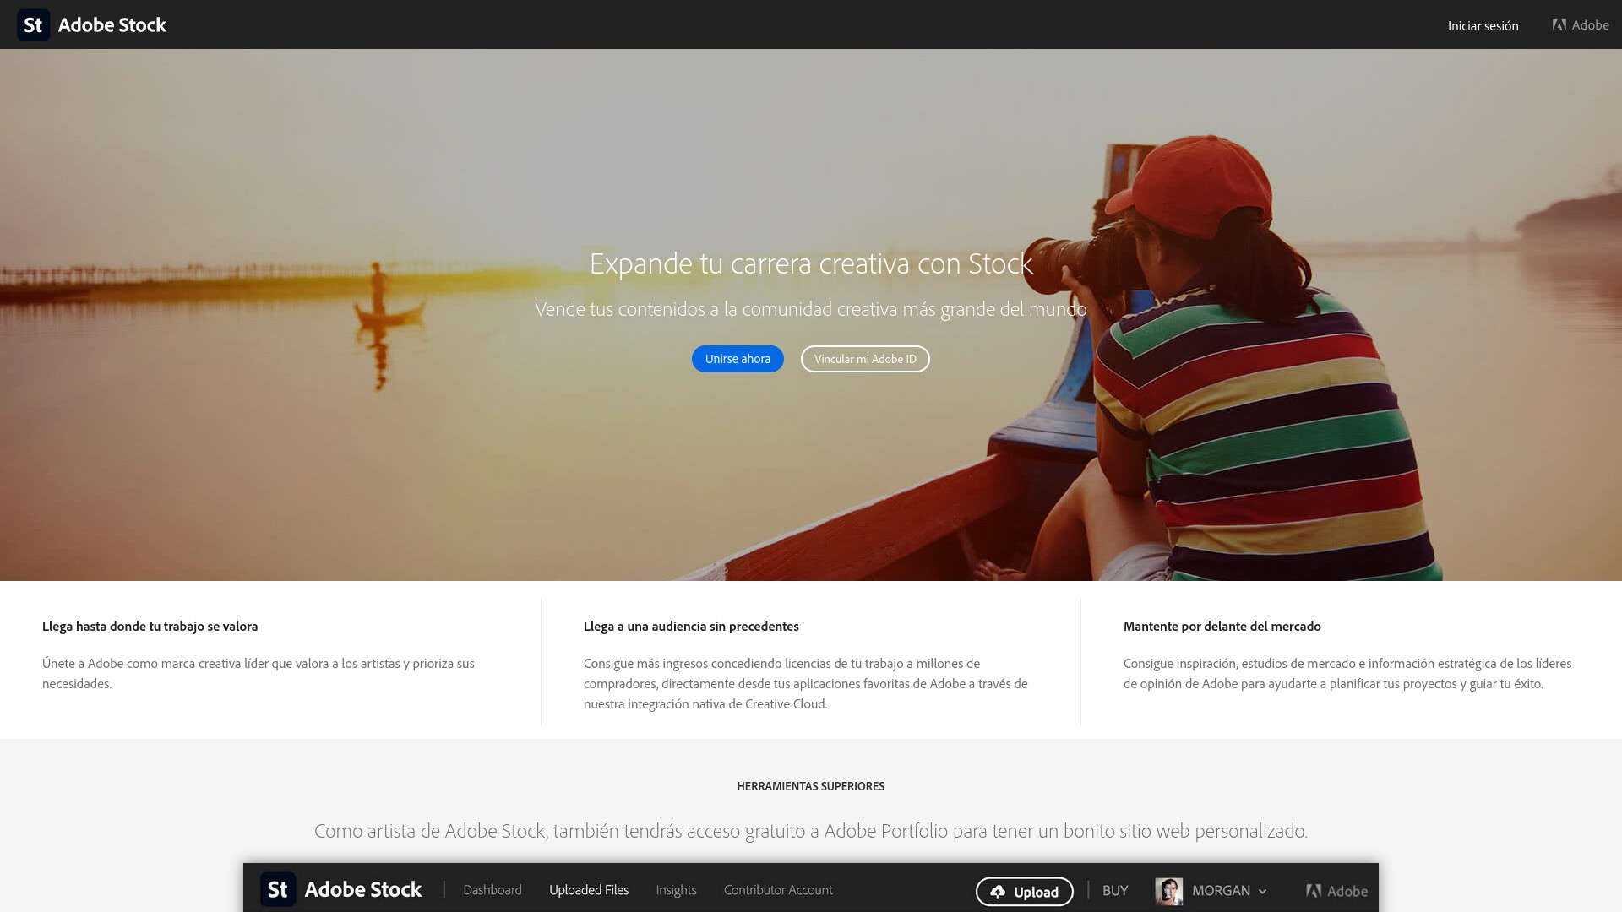Switch to the Dashboard tab
The image size is (1622, 912).
point(492,890)
